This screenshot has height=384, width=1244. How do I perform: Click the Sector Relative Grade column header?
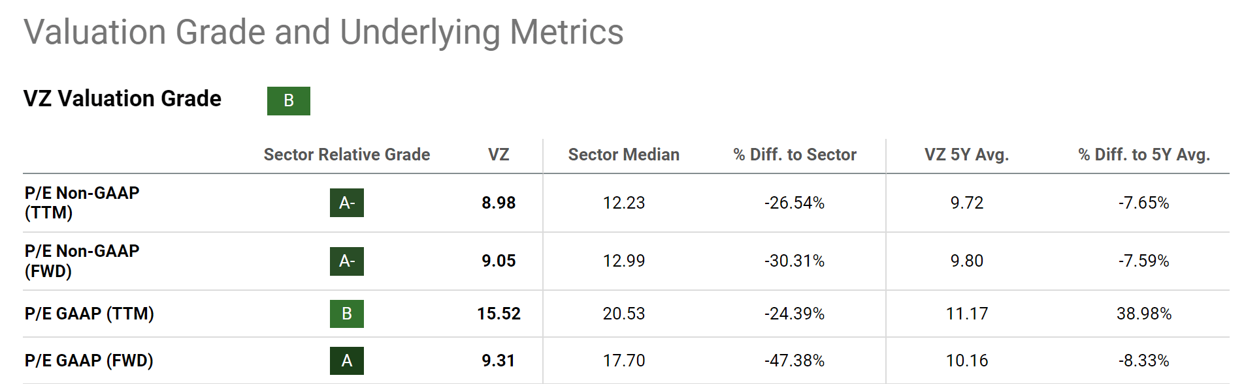coord(346,155)
